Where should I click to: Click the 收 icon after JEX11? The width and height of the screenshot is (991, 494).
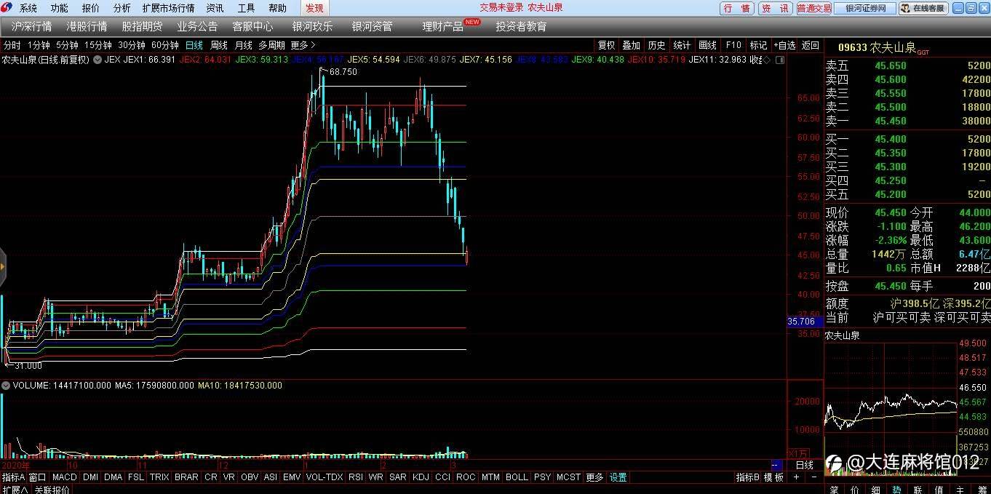756,60
